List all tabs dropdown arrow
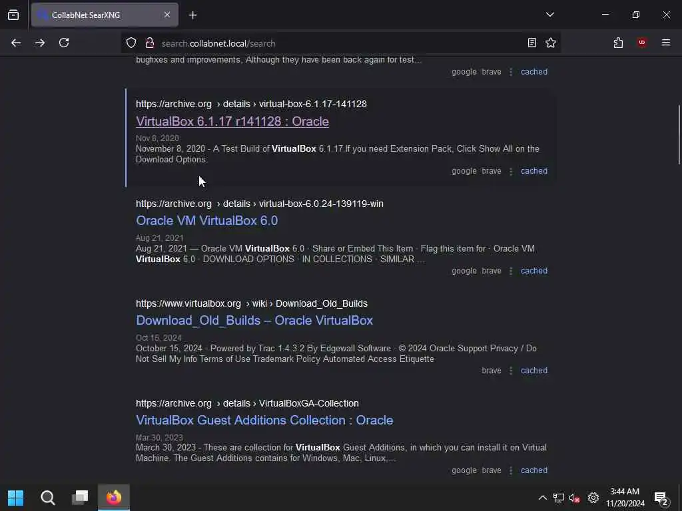Image resolution: width=682 pixels, height=511 pixels. click(549, 15)
